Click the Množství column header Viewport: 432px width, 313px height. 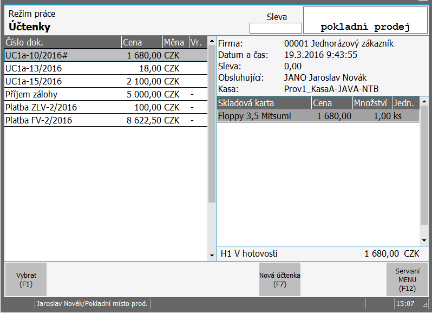click(372, 103)
